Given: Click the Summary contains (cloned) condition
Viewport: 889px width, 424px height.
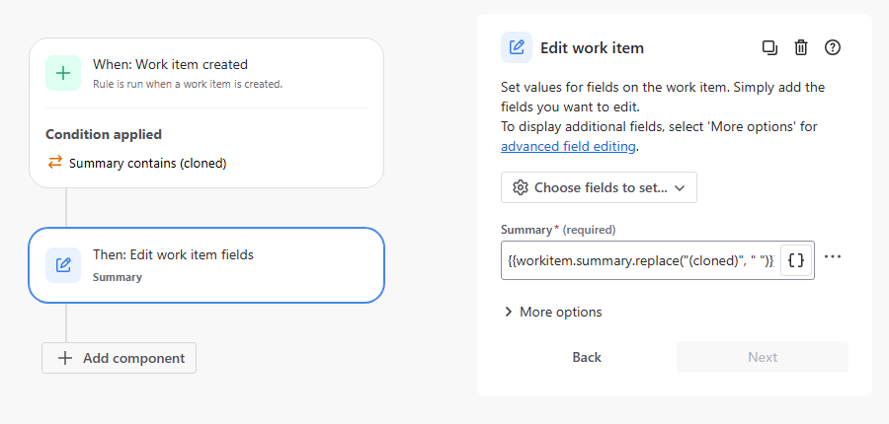Looking at the screenshot, I should tap(147, 163).
